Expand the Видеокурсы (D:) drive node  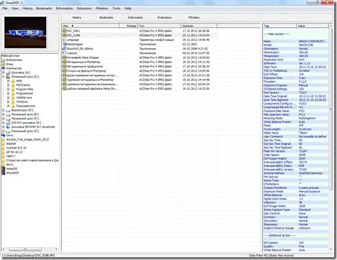[x=3, y=110]
